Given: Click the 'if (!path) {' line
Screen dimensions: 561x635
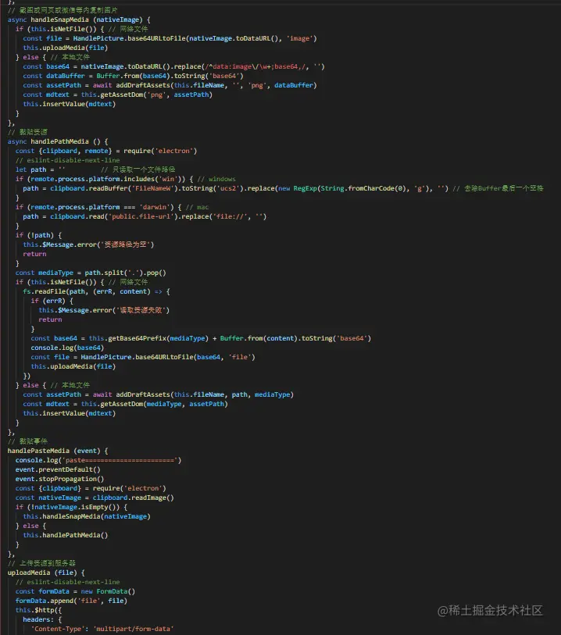Looking at the screenshot, I should tap(38, 235).
